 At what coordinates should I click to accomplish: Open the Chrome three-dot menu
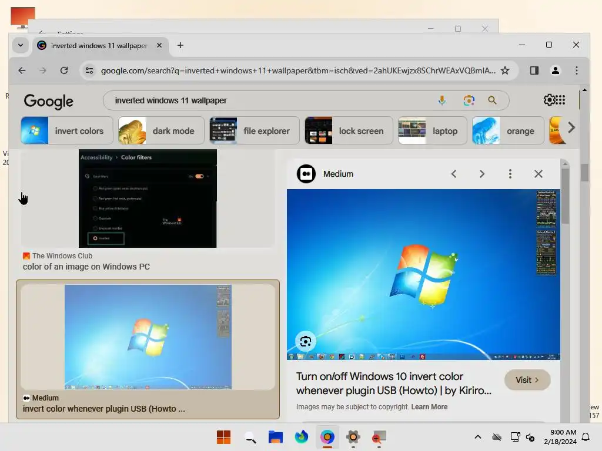point(576,70)
